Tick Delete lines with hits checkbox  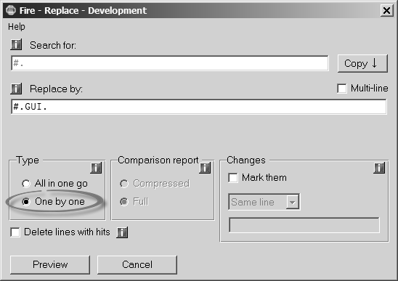click(15, 232)
